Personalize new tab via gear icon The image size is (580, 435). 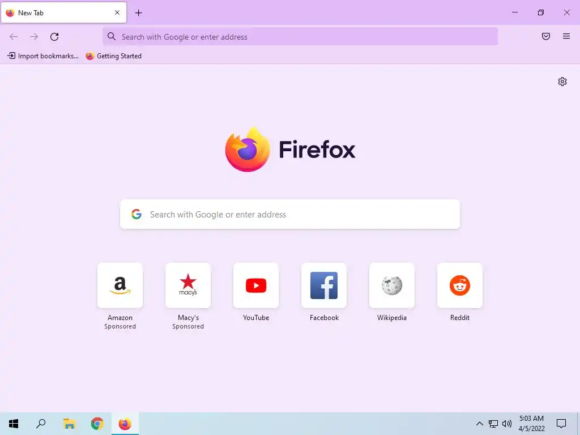pyautogui.click(x=562, y=82)
